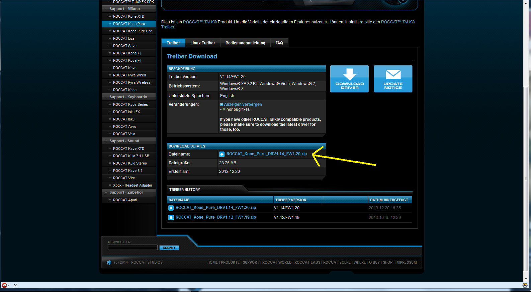Click the Anzeigen/verbergen link

[x=243, y=104]
